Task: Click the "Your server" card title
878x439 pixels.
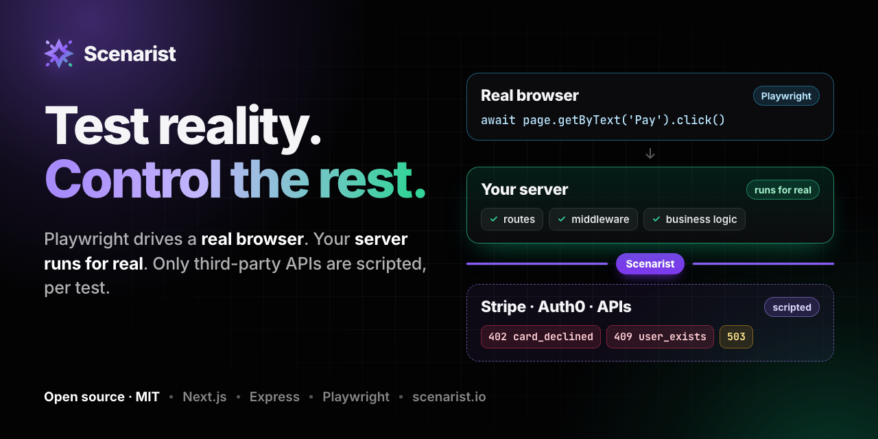Action: tap(525, 189)
